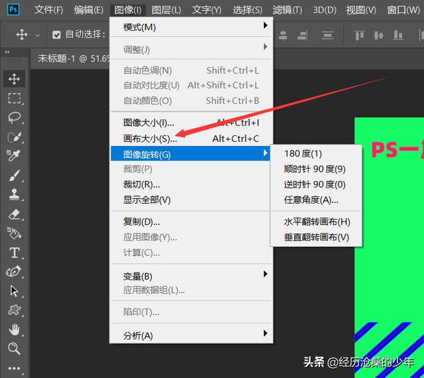Rotate image 顺时针 90 度(9)
424x378 pixels.
[316, 169]
